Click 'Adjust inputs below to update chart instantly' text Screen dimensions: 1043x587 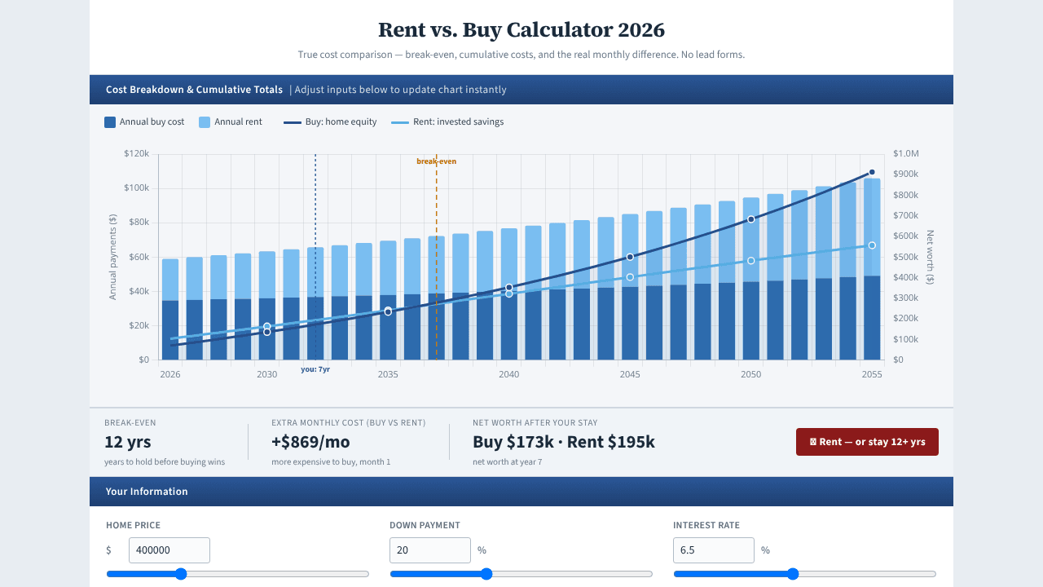click(400, 90)
